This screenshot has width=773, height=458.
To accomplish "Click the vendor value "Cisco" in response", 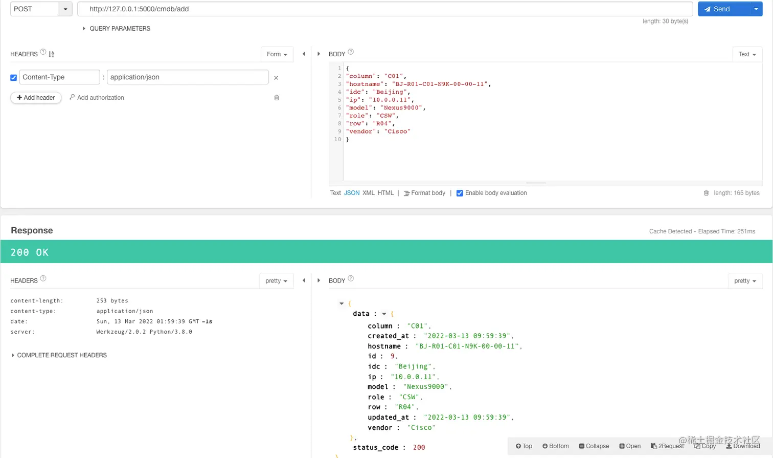I will pos(421,428).
